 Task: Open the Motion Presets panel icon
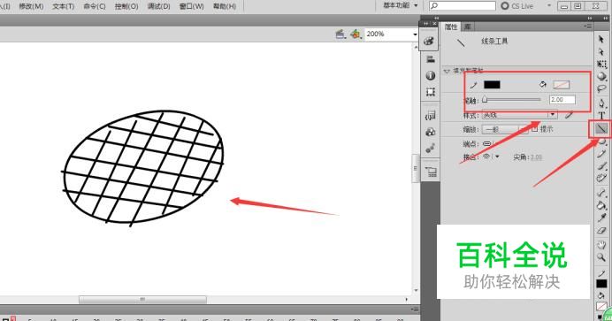431,149
